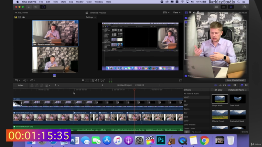
Task: Open the Mark menu
Action: [63, 2]
